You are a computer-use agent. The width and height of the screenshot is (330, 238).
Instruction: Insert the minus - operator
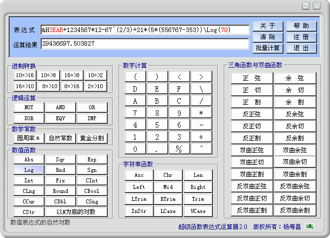click(x=201, y=125)
